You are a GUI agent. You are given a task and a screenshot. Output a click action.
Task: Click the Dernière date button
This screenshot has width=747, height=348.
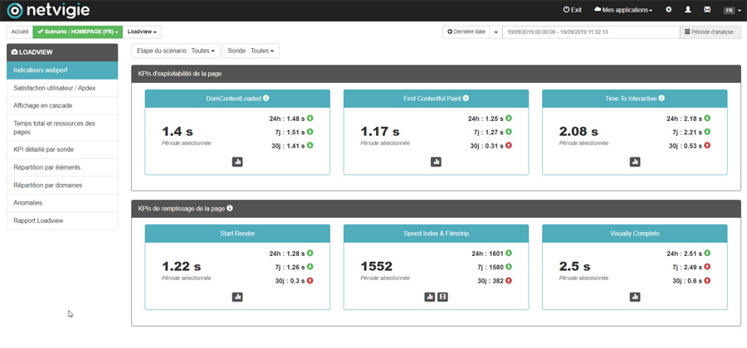point(466,31)
